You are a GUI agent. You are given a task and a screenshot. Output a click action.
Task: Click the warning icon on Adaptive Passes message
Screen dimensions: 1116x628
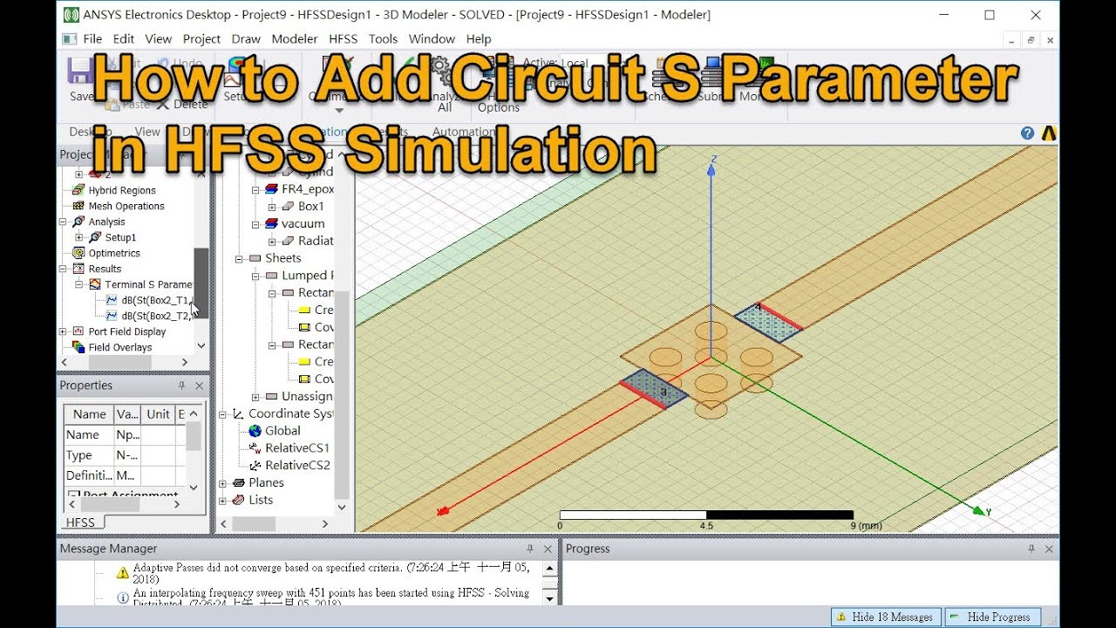(123, 573)
